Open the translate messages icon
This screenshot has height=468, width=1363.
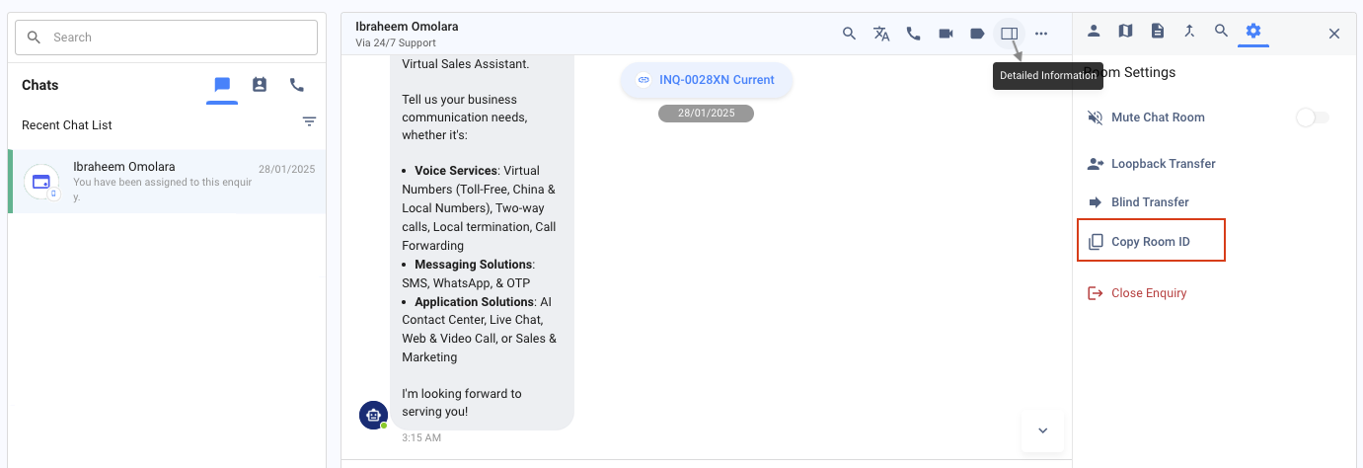(881, 34)
